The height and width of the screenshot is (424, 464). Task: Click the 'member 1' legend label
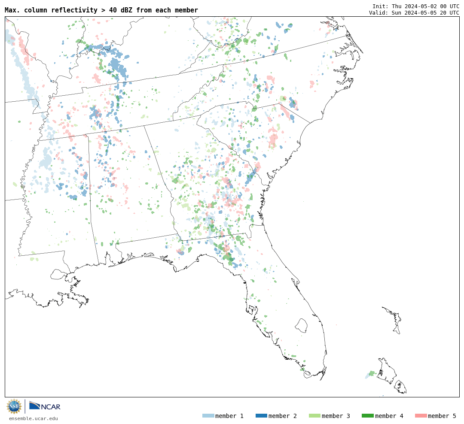[229, 416]
